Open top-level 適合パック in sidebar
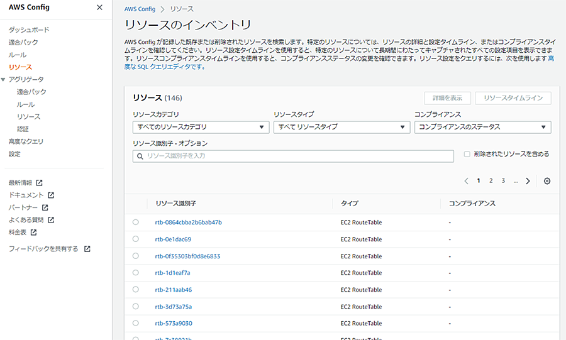The image size is (566, 340). pyautogui.click(x=23, y=42)
